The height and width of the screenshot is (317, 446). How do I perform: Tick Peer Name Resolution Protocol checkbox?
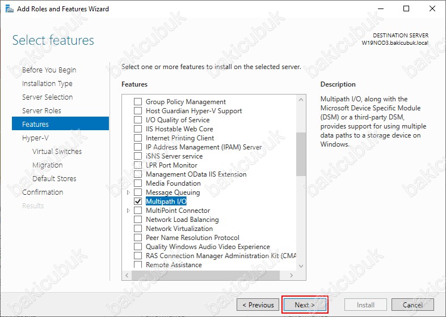138,238
